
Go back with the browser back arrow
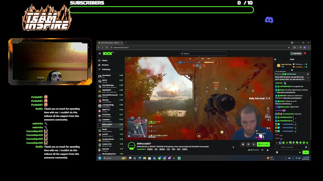(x=99, y=48)
